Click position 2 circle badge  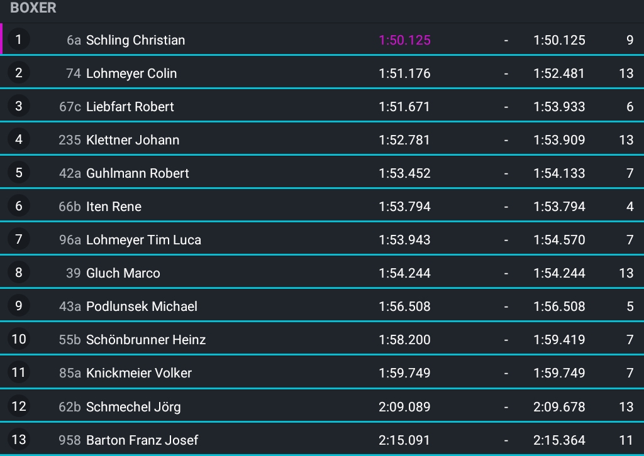pyautogui.click(x=18, y=73)
